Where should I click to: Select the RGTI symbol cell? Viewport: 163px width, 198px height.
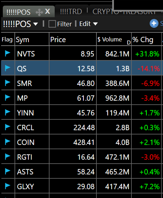pos(32,157)
